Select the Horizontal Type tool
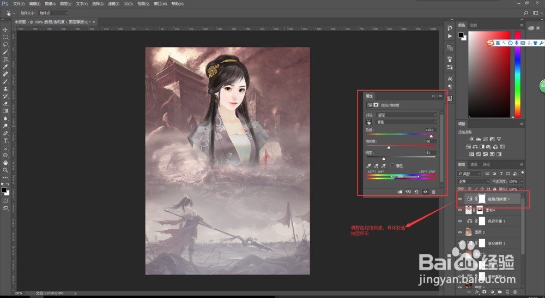The image size is (545, 298). click(5, 141)
